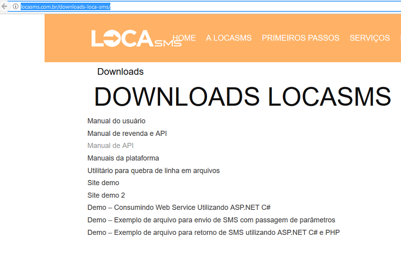
Task: Open Manuais da plataforma link
Action: 123,158
